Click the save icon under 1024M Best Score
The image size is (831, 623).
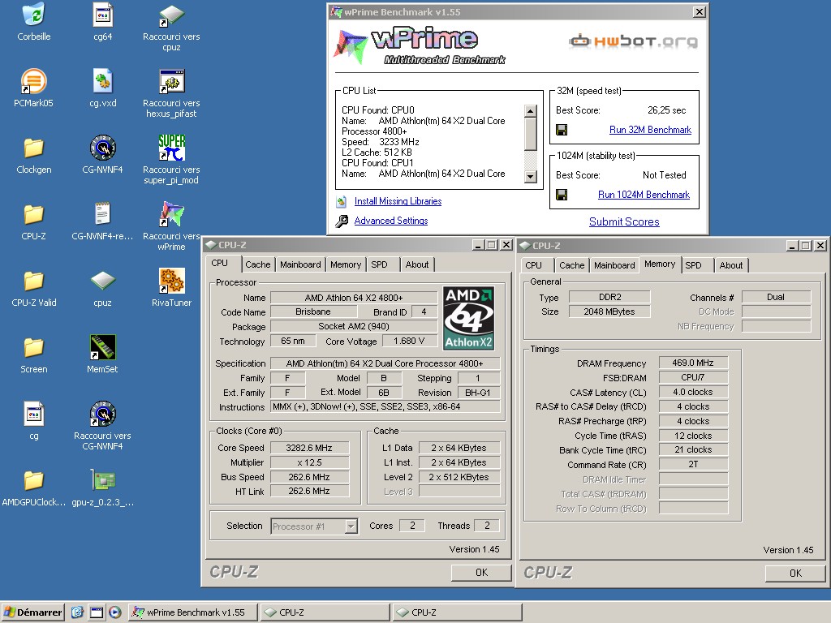[x=562, y=195]
